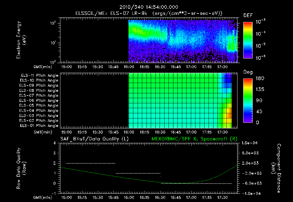Click the 45 value on Deg color scale
Screen dimensions: 293x202
click(259, 112)
